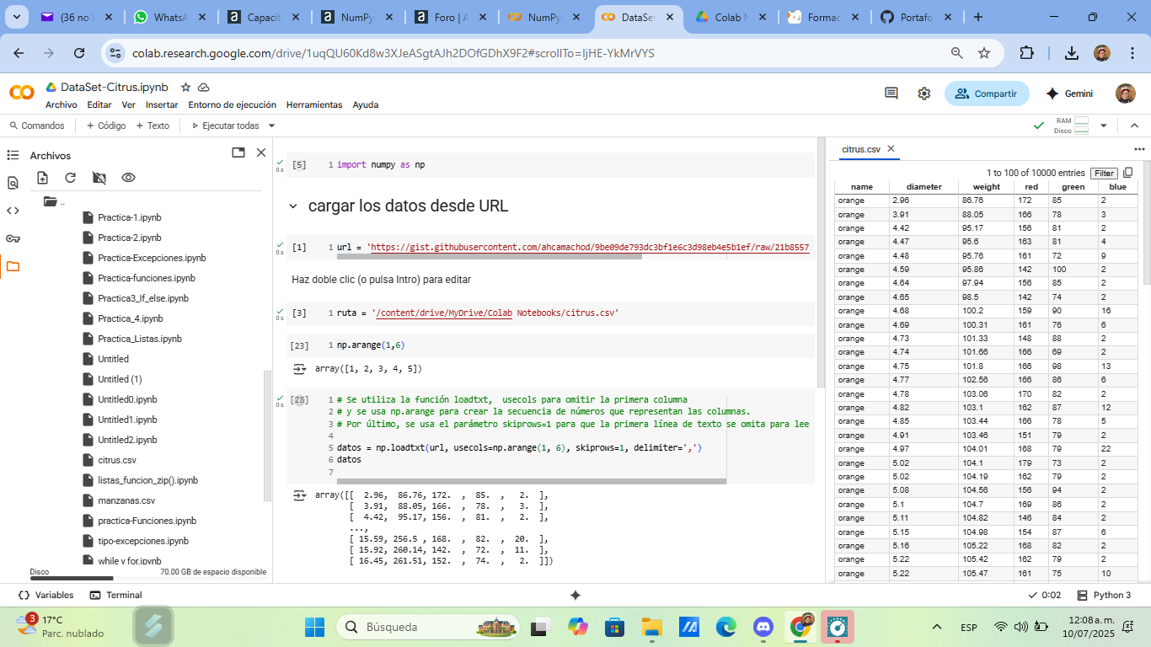Toggle output view of np.arange result
The height and width of the screenshot is (647, 1151).
tap(298, 369)
